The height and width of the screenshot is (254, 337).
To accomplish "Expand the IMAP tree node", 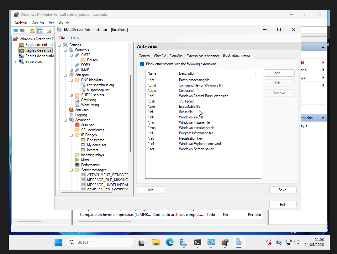I will (x=71, y=70).
